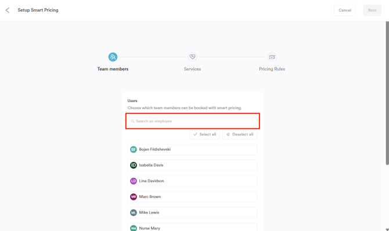The width and height of the screenshot is (389, 231).
Task: Click Lina Davidson's LD avatar
Action: tap(134, 181)
